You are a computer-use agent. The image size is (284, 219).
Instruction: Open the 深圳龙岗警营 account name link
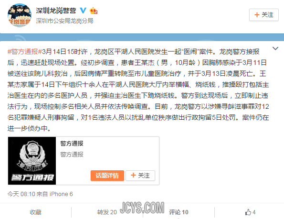click(x=56, y=10)
